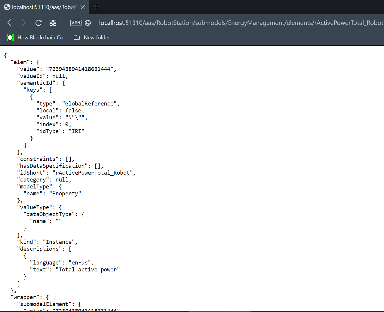This screenshot has width=384, height=312.
Task: Go back to the previous page
Action: click(10, 23)
